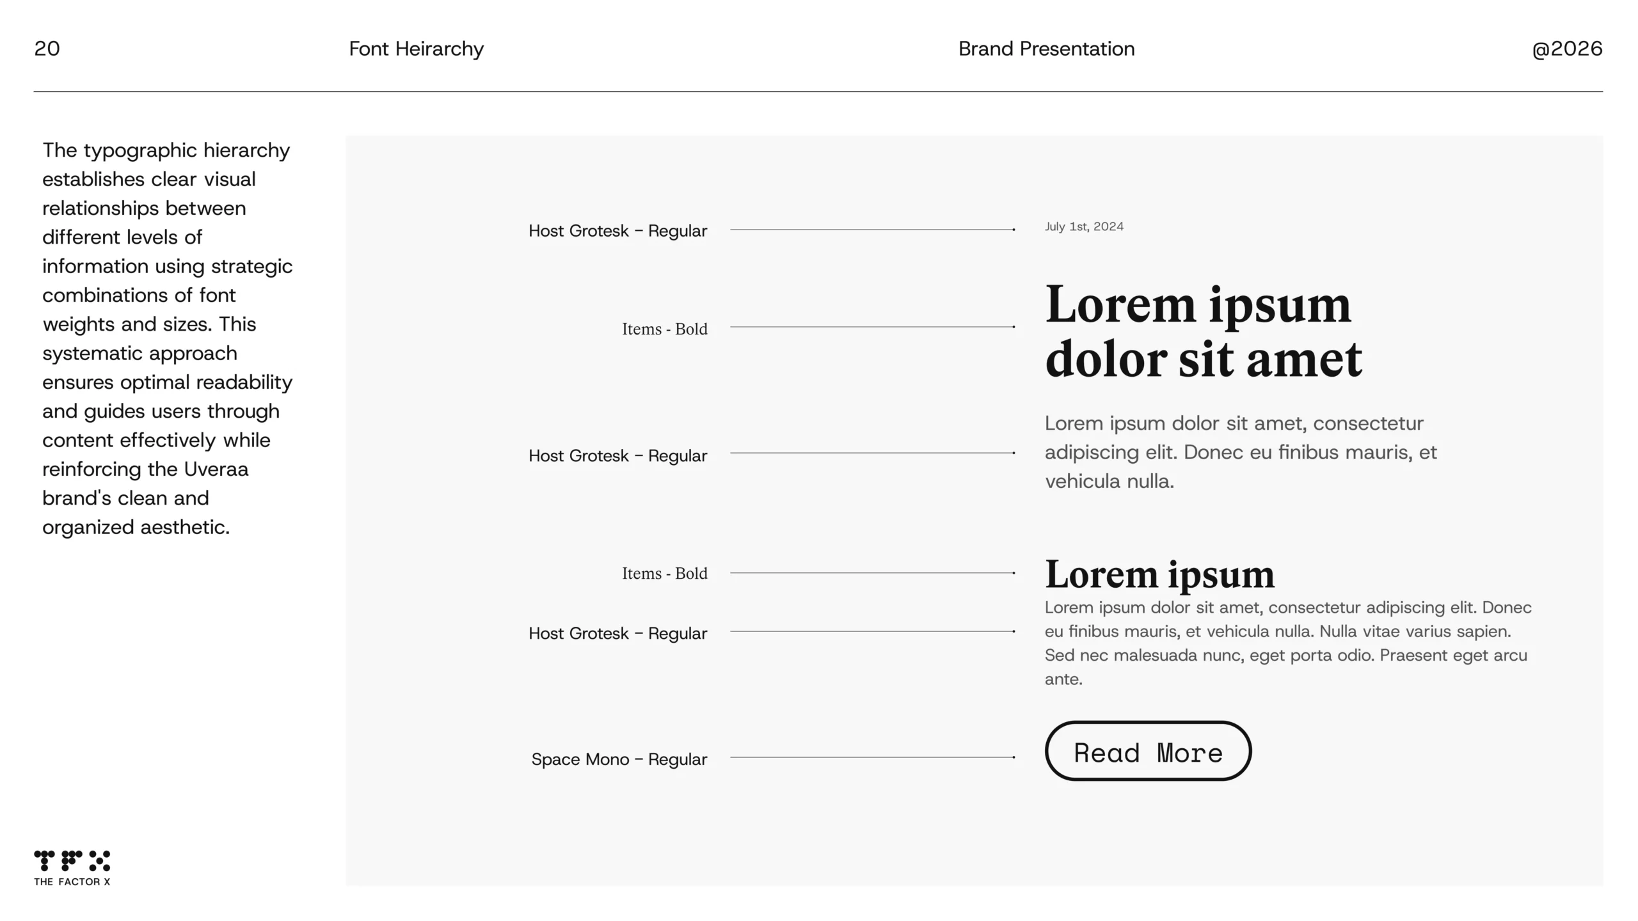Image resolution: width=1638 pixels, height=921 pixels.
Task: Select the first Items - Bold label
Action: [x=664, y=329]
